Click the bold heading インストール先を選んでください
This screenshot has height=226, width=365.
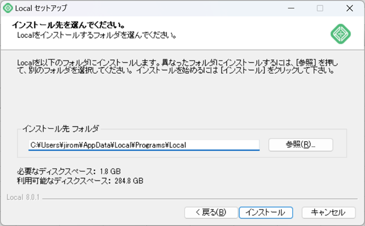tap(68, 25)
